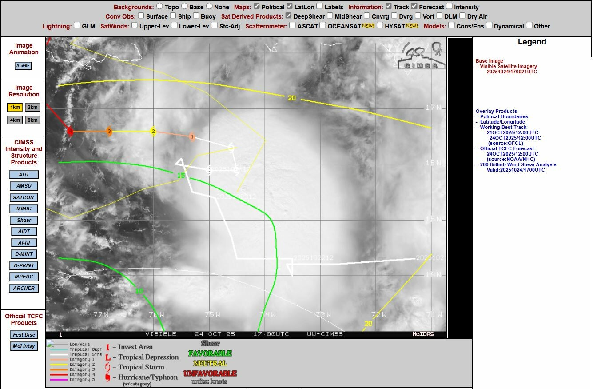Viewport: 593px width, 389px height.
Task: Check the Dvrg divergence checkbox
Action: (394, 16)
